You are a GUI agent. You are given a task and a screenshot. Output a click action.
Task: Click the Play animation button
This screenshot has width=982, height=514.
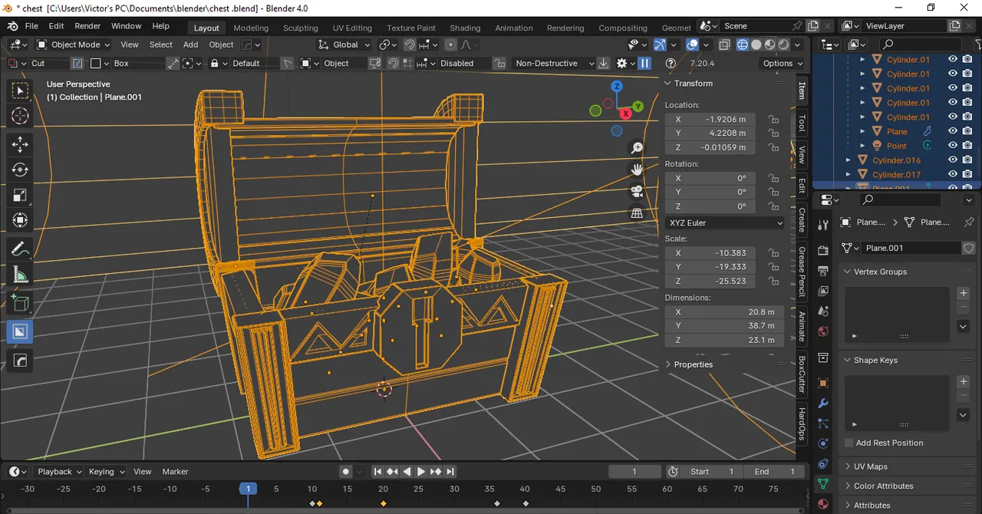[x=421, y=472]
